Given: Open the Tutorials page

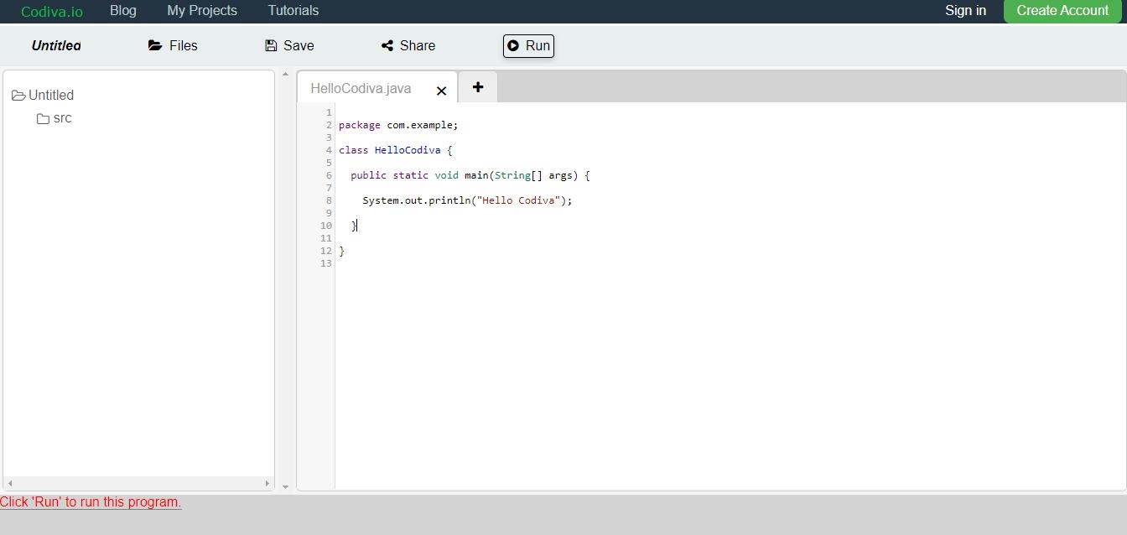Looking at the screenshot, I should (293, 11).
